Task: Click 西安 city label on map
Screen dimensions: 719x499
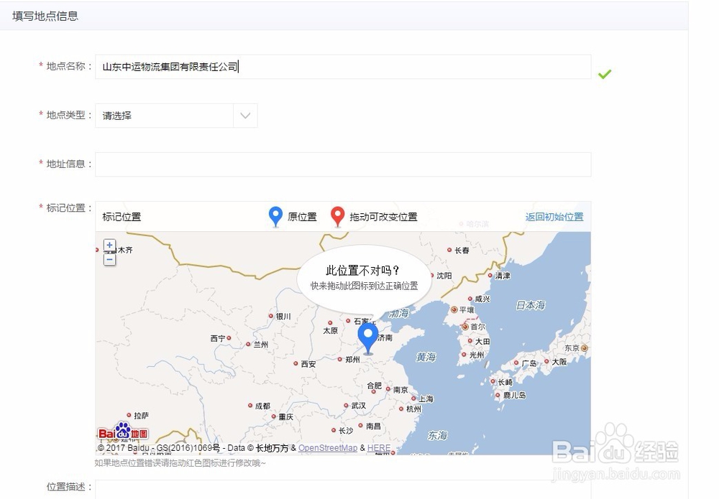Action: click(x=308, y=364)
